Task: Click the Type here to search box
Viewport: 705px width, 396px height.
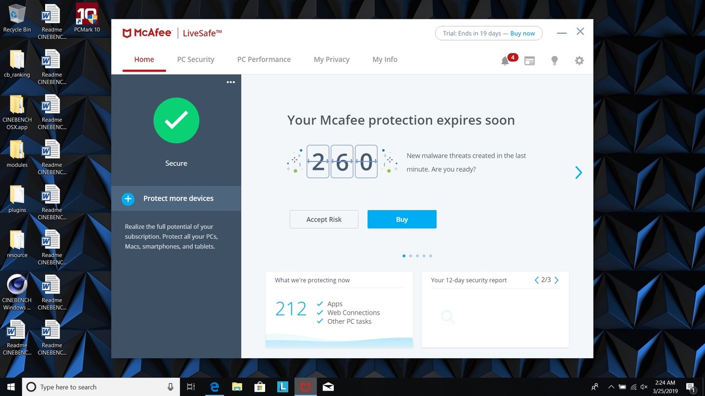Action: tap(101, 387)
